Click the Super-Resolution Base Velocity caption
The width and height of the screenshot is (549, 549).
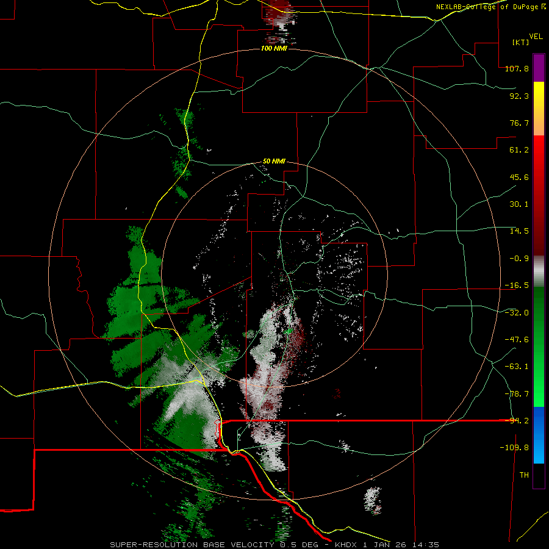[274, 545]
